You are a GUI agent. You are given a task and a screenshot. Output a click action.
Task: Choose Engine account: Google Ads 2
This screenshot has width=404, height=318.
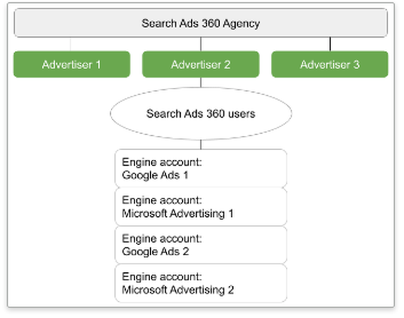tap(201, 245)
